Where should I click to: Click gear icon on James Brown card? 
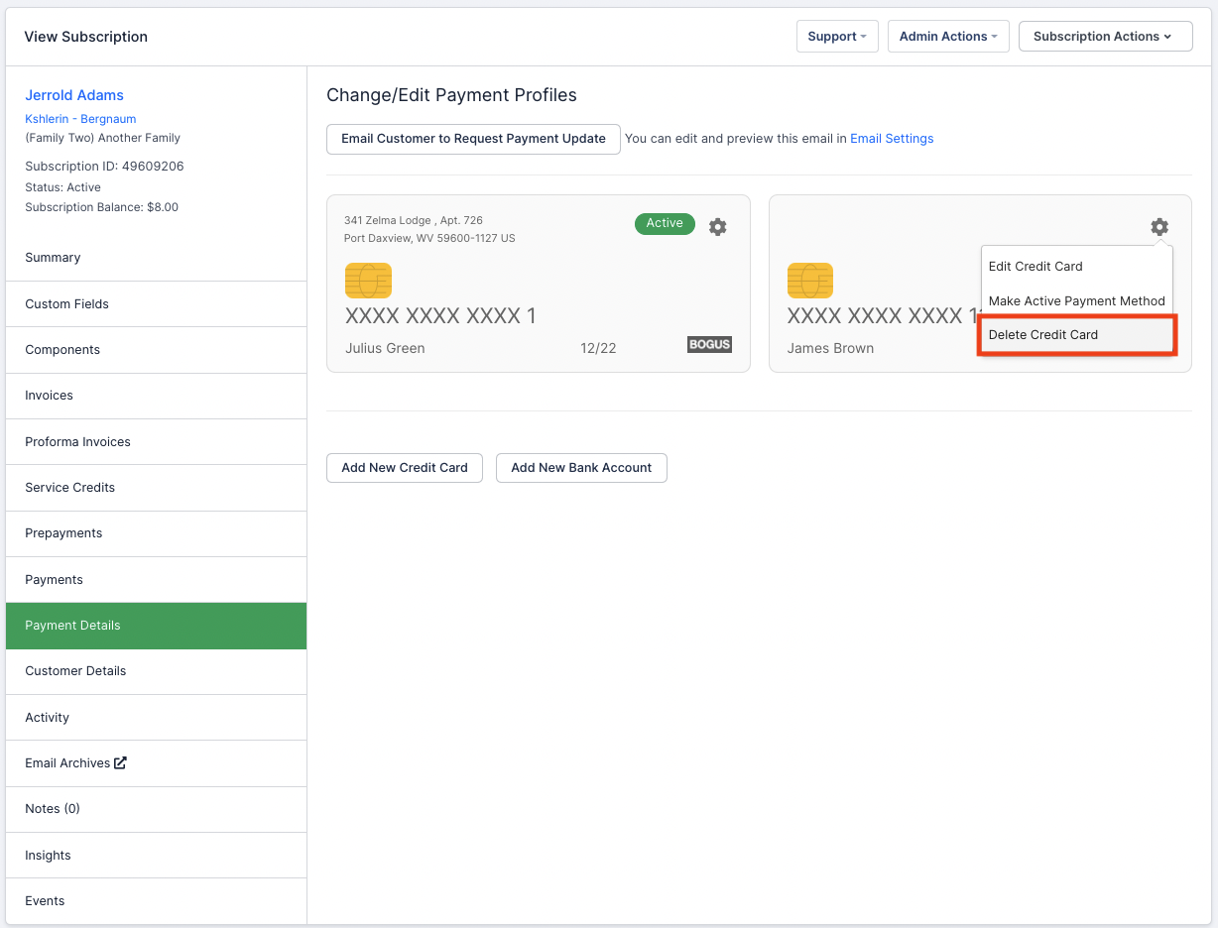1158,227
